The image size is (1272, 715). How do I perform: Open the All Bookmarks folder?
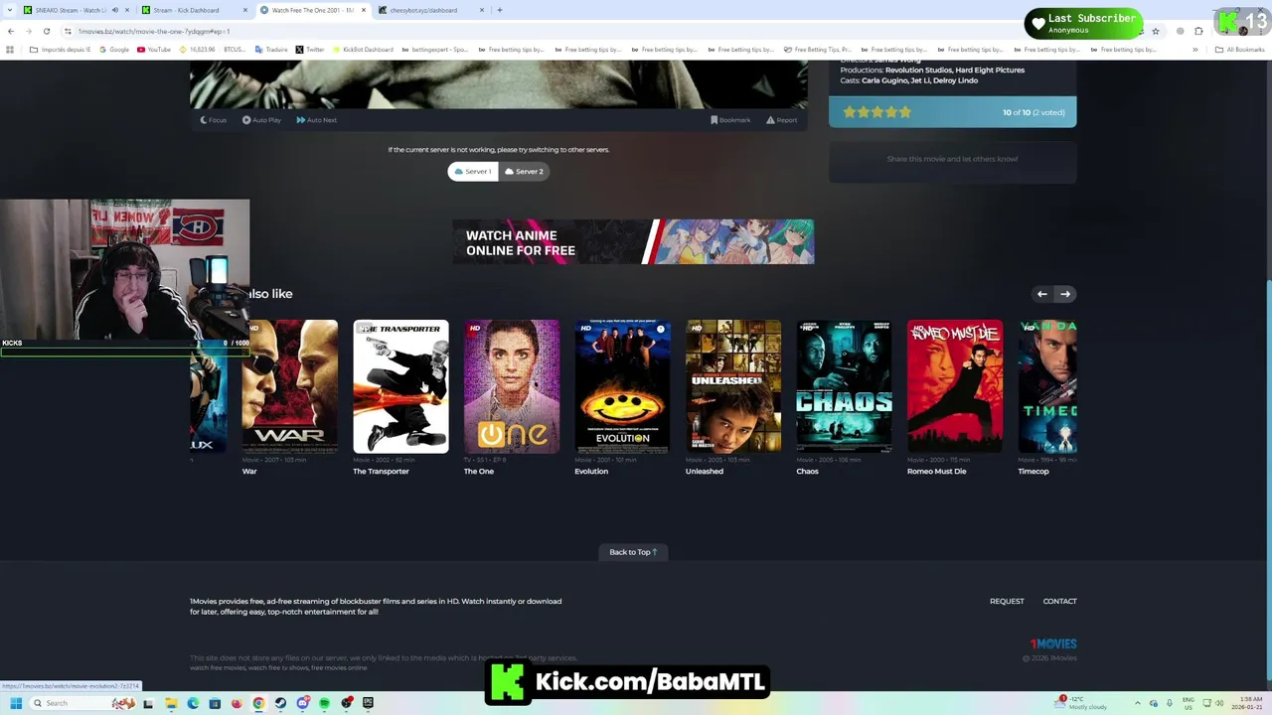coord(1239,50)
